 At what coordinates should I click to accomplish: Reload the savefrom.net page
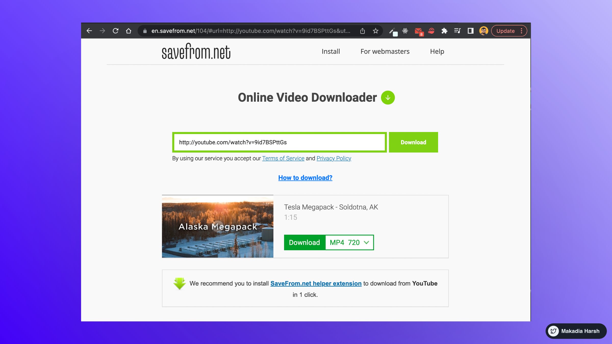coord(116,31)
